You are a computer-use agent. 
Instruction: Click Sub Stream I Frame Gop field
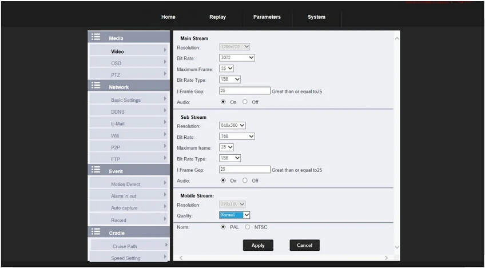coord(245,169)
